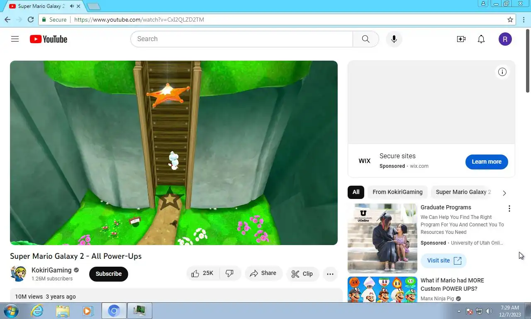This screenshot has width=531, height=319.
Task: Switch to the Chrome taskbar button
Action: pos(114,311)
